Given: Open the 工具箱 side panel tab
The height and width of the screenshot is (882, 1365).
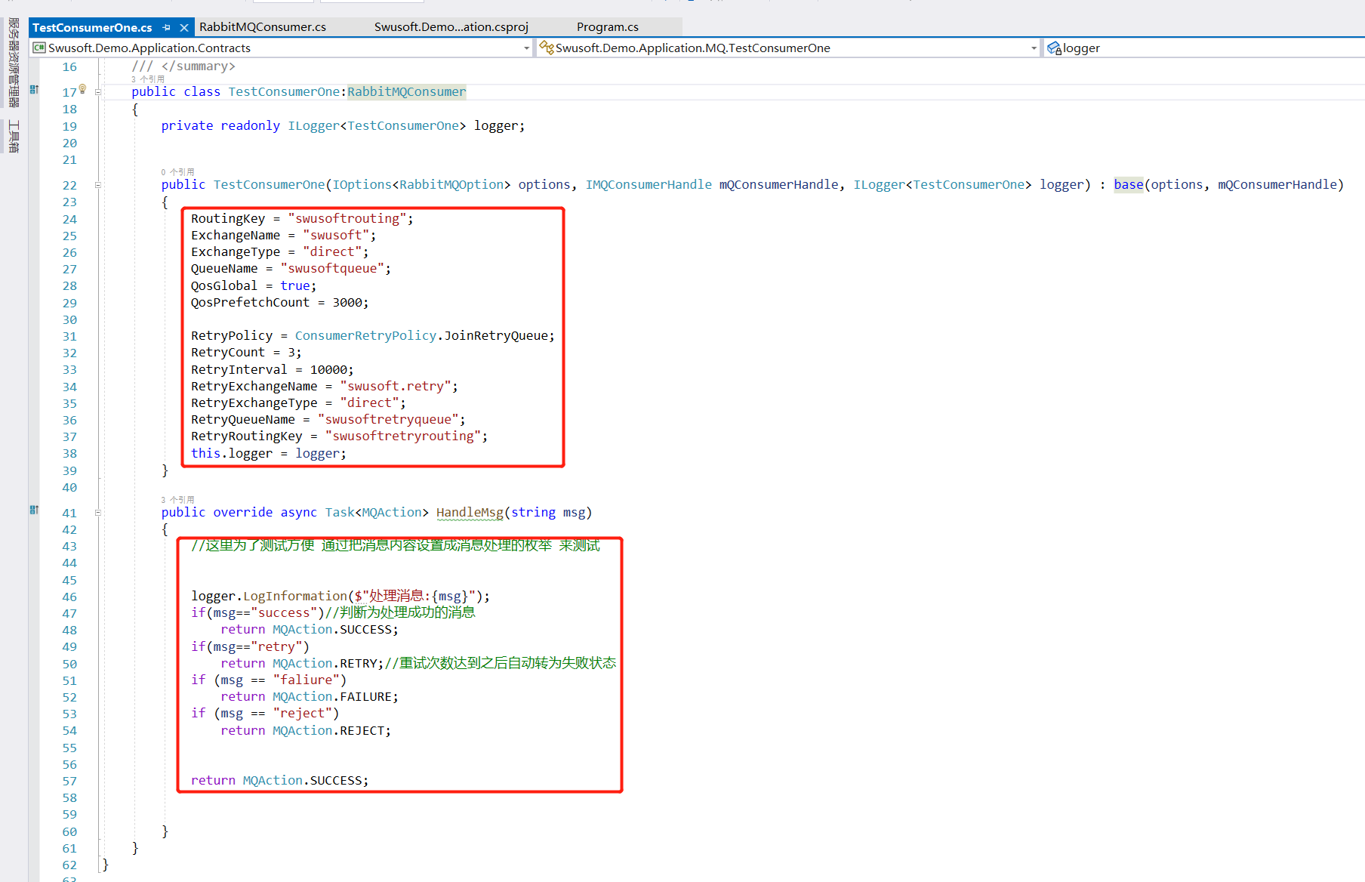Looking at the screenshot, I should pos(14,136).
